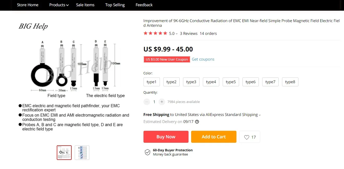Open the shipping method dropdown
This screenshot has width=344, height=169.
260,115
